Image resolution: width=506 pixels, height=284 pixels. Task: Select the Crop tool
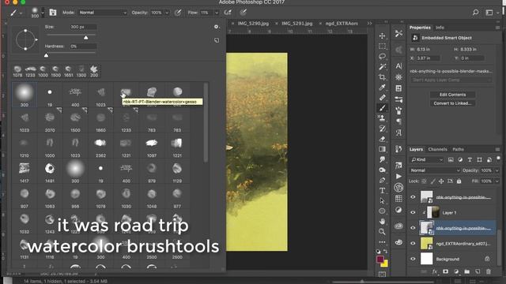pos(383,77)
